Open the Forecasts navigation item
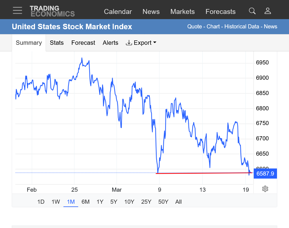Image resolution: width=289 pixels, height=228 pixels. (220, 12)
